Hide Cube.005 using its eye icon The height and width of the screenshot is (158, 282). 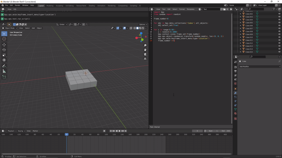click(279, 22)
